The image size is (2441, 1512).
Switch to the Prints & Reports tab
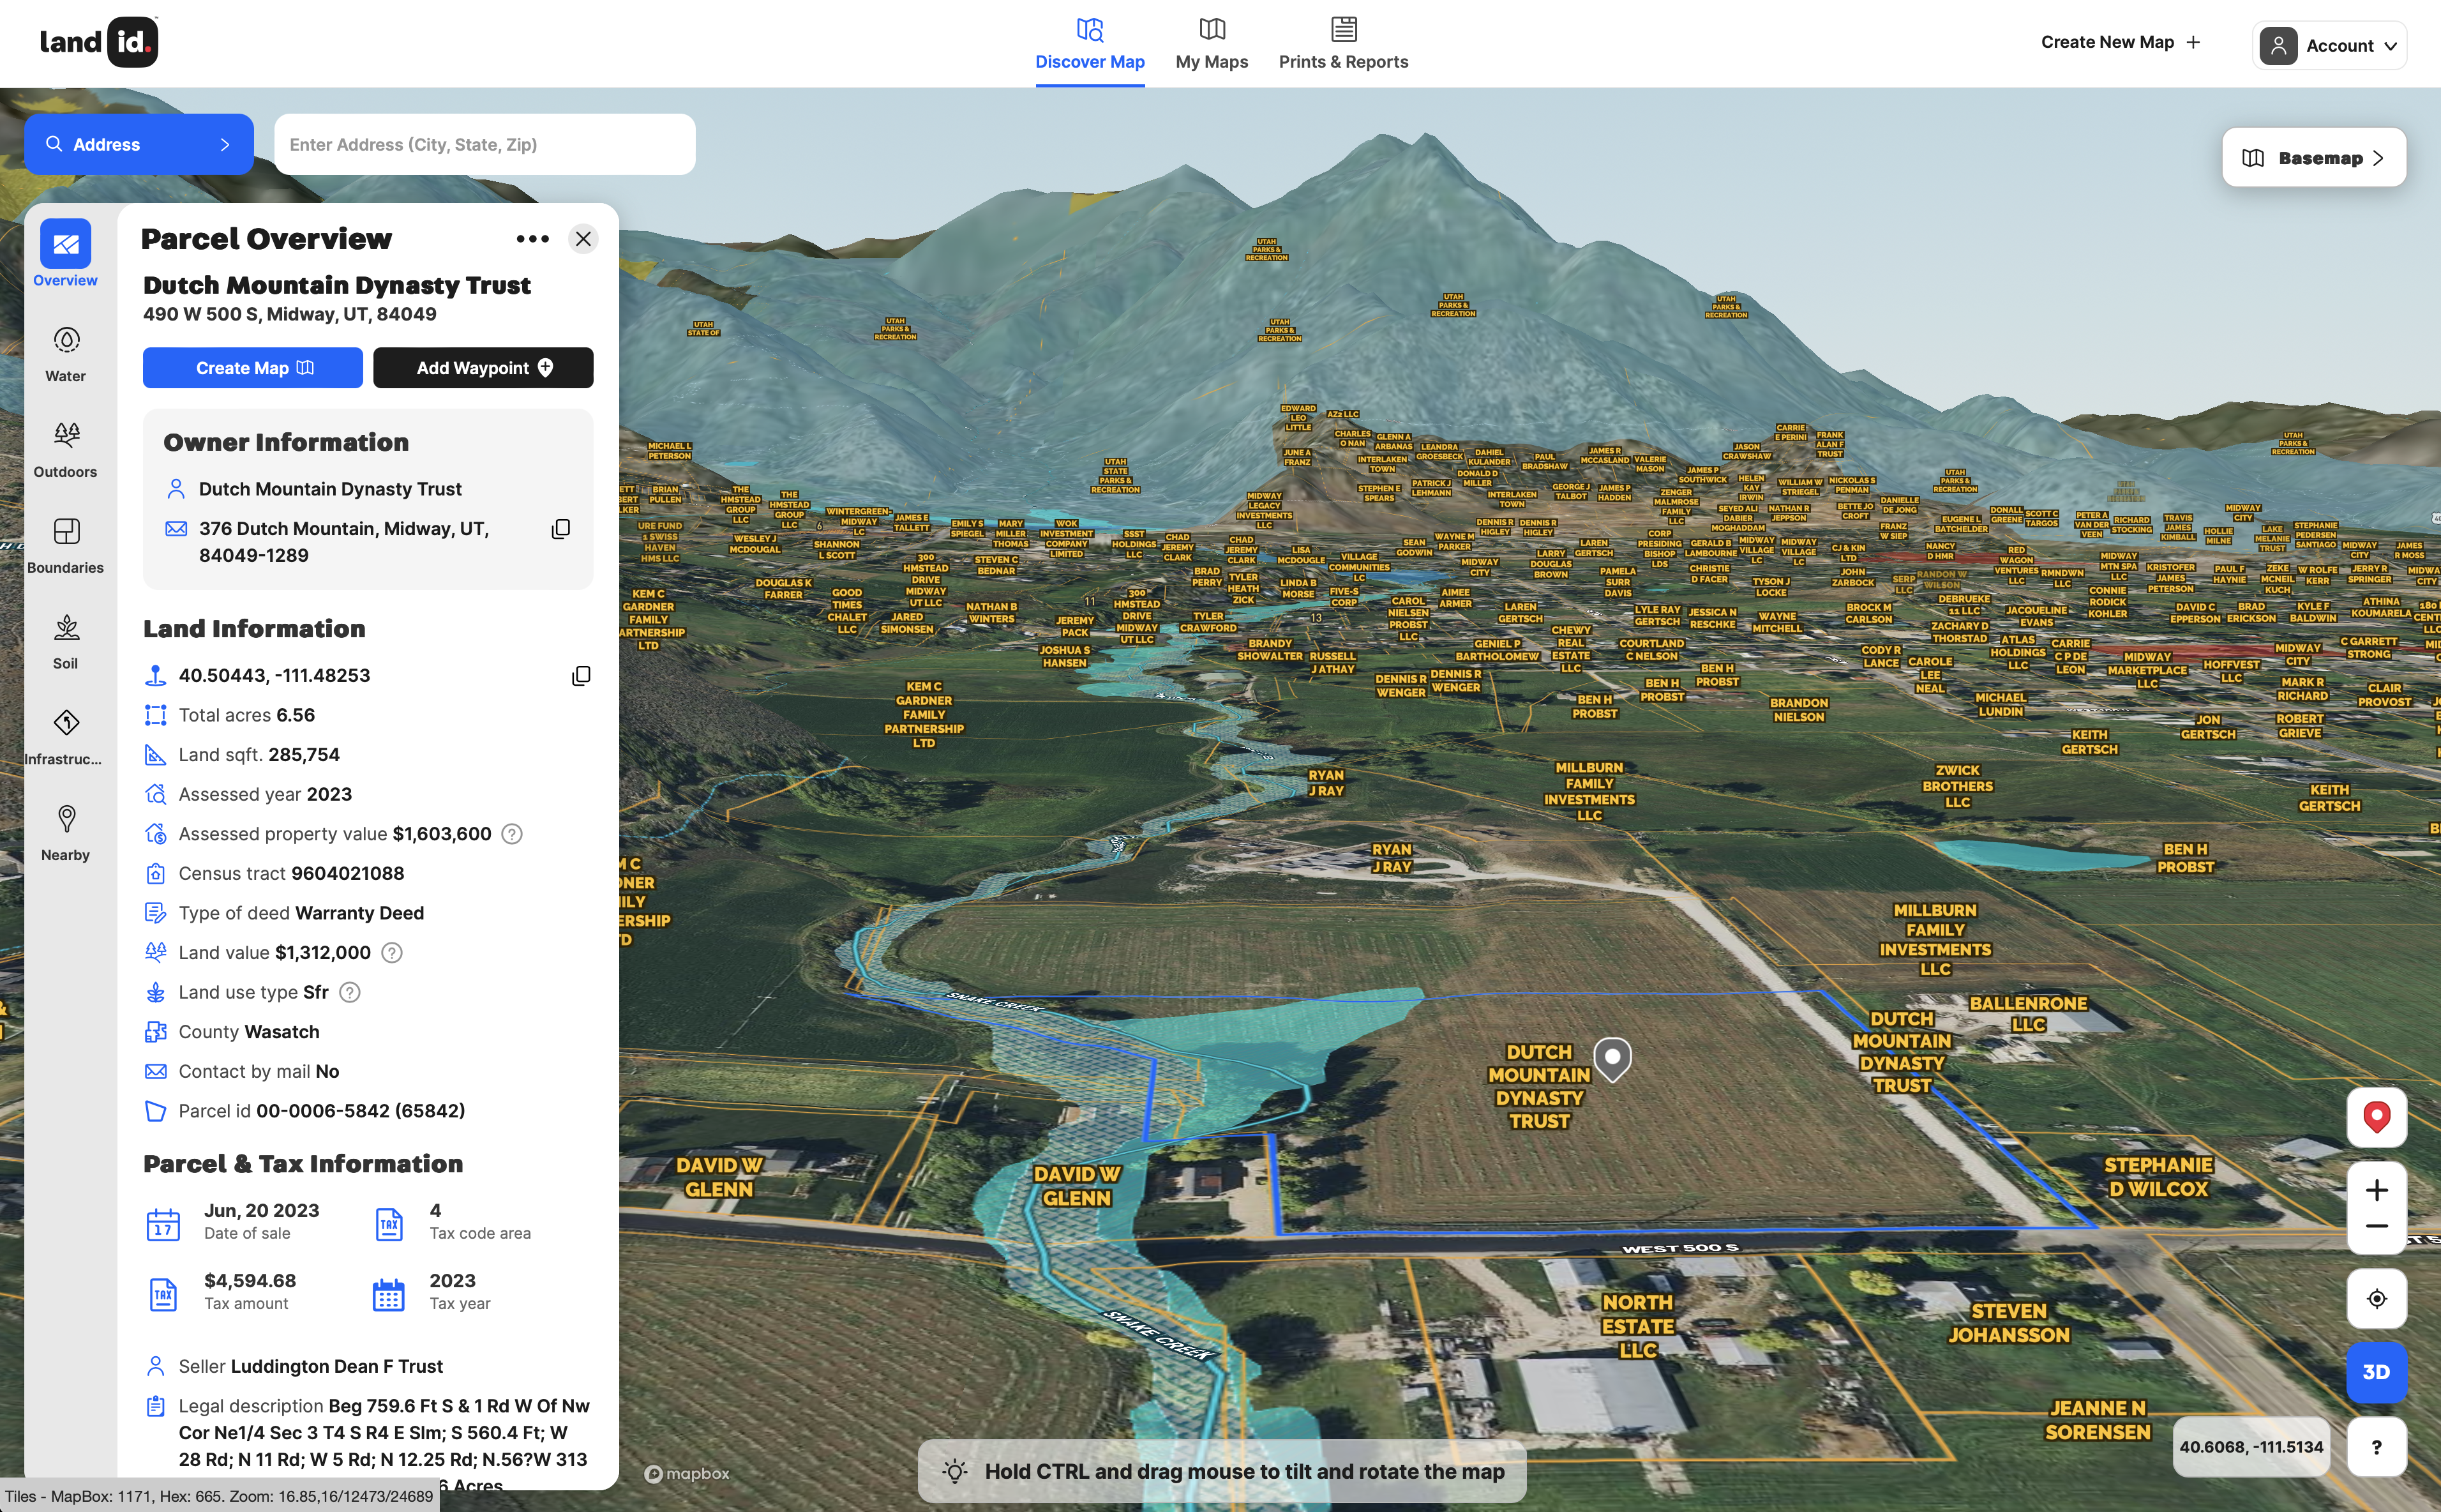[x=1342, y=44]
